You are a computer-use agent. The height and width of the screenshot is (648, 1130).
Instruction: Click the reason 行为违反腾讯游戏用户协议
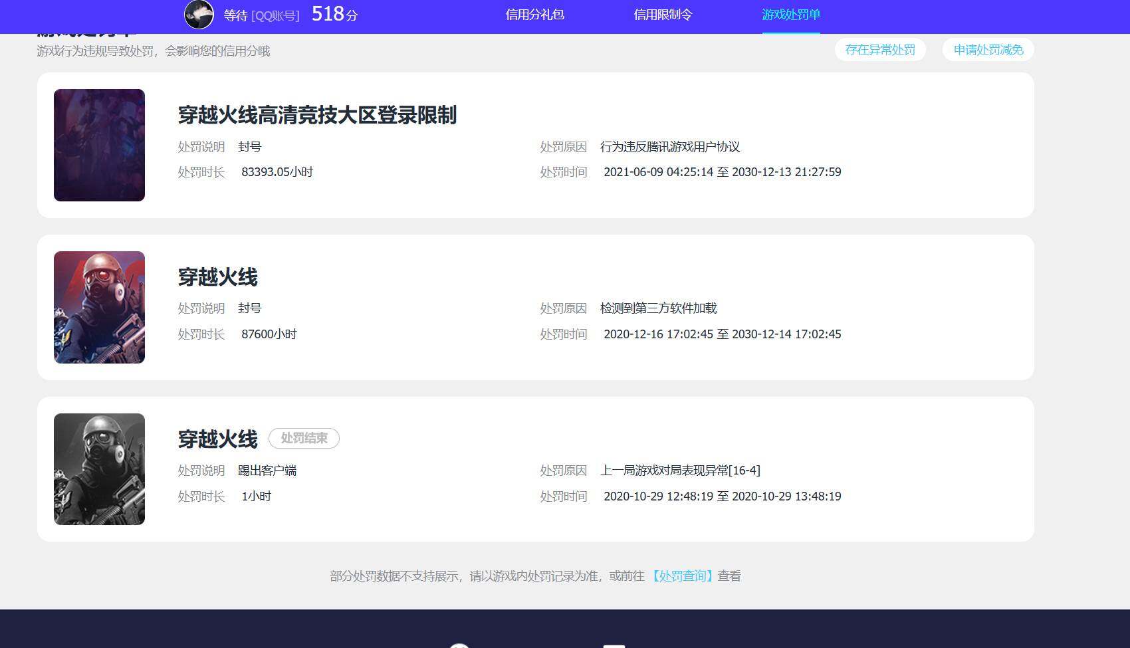click(x=670, y=147)
